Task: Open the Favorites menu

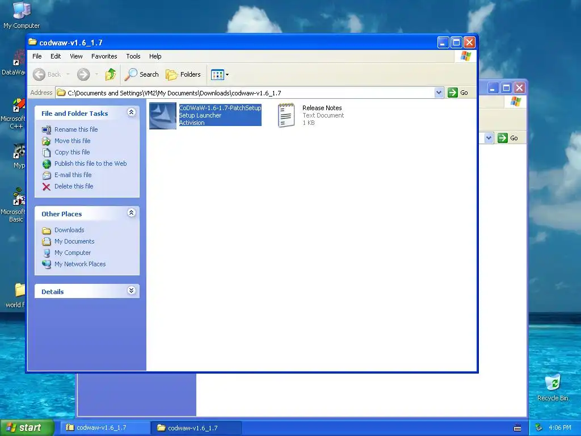Action: click(x=104, y=56)
